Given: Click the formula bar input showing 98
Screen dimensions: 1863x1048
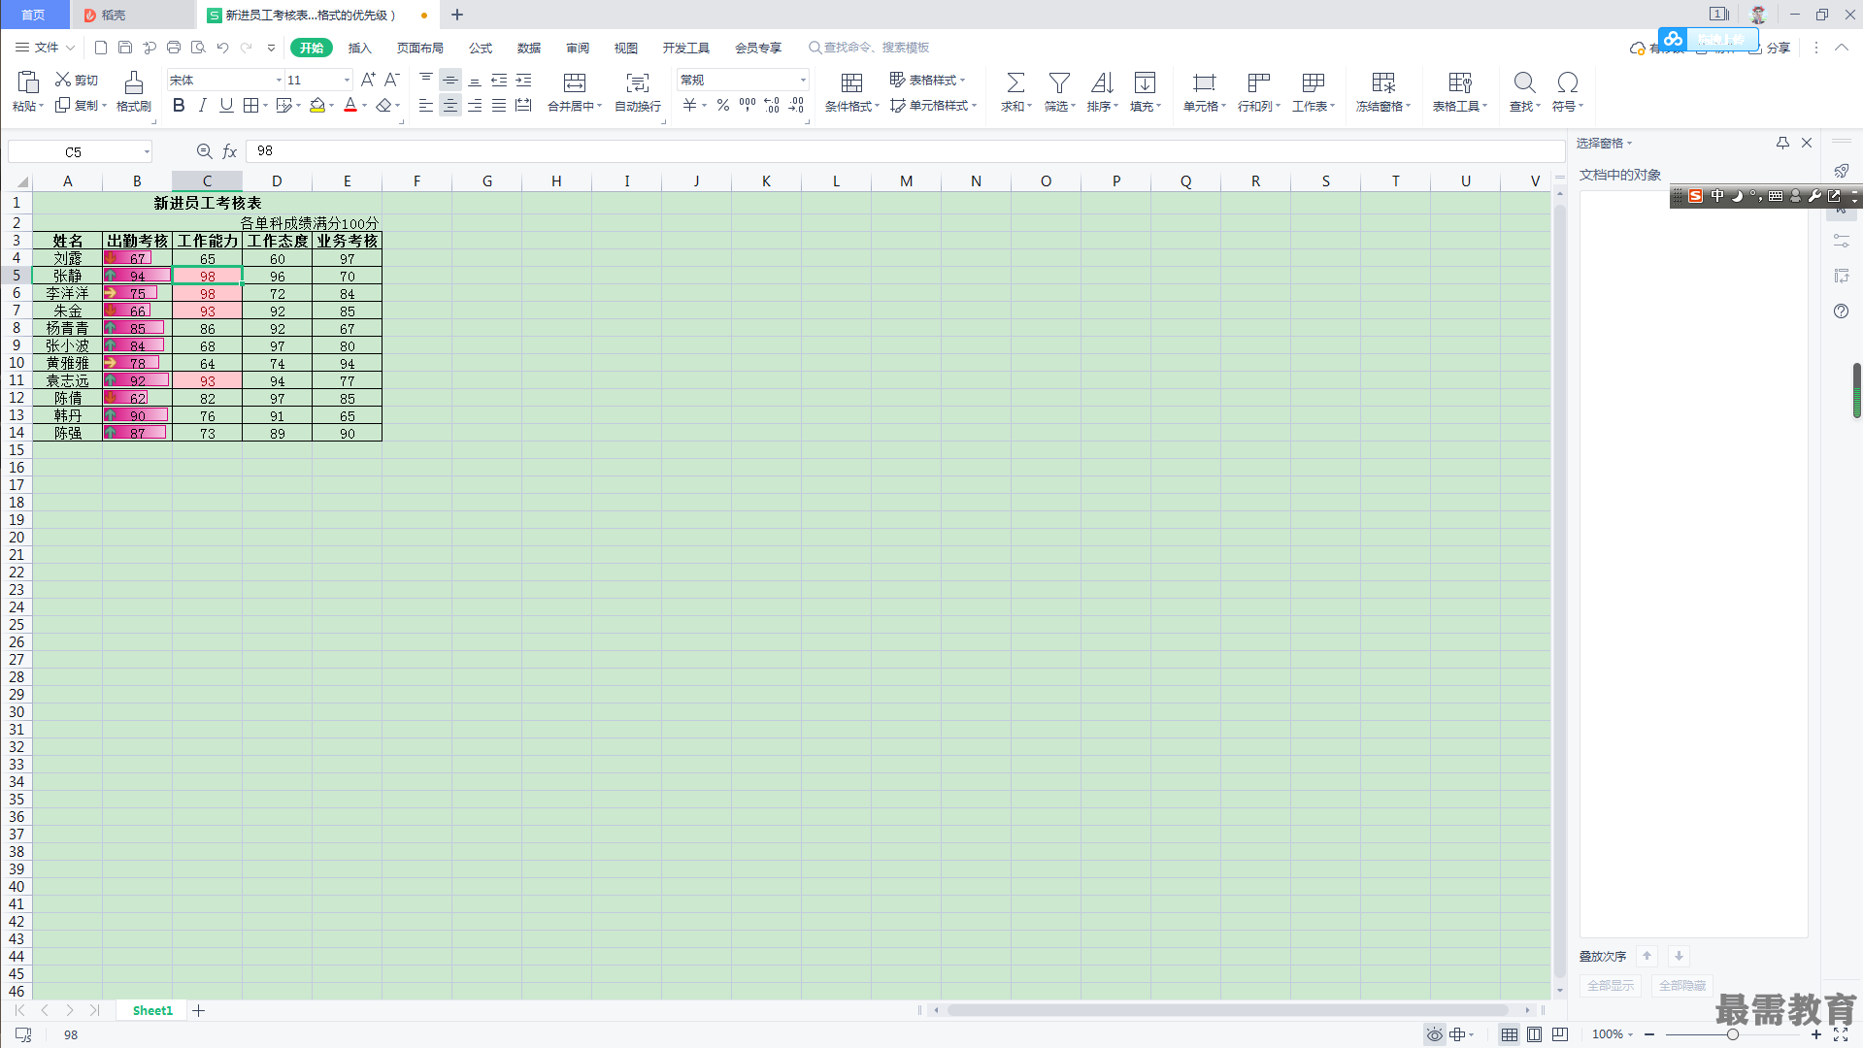Looking at the screenshot, I should tap(905, 151).
